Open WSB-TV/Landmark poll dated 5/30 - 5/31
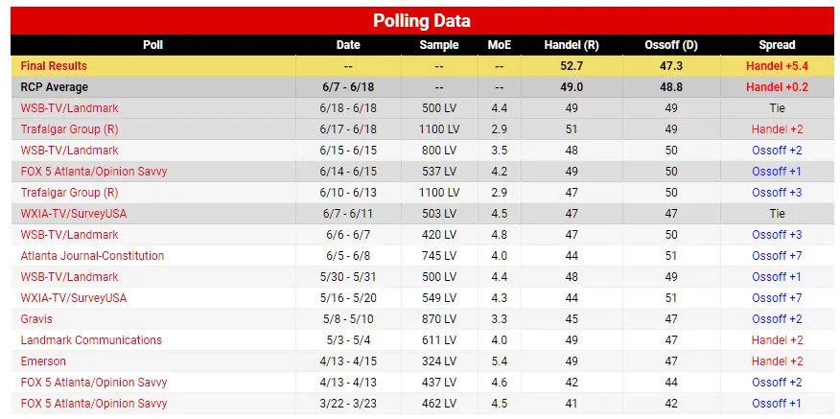Screen dimensions: 840x419 click(69, 277)
